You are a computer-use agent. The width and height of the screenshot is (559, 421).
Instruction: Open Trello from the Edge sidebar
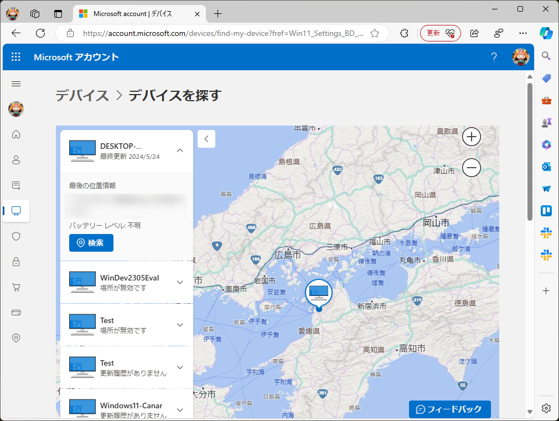point(546,211)
